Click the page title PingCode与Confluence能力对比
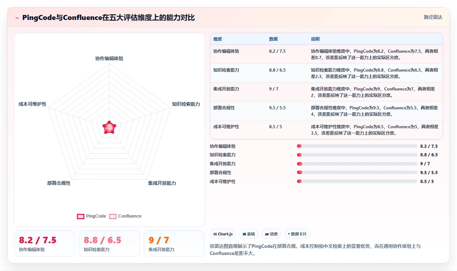 point(108,17)
